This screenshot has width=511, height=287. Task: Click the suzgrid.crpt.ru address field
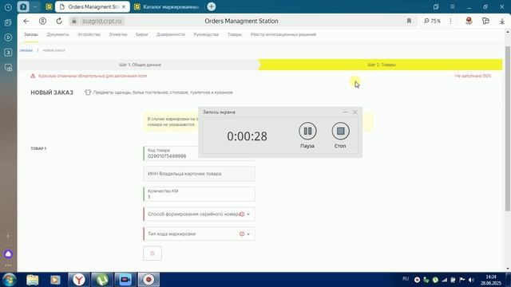(102, 22)
